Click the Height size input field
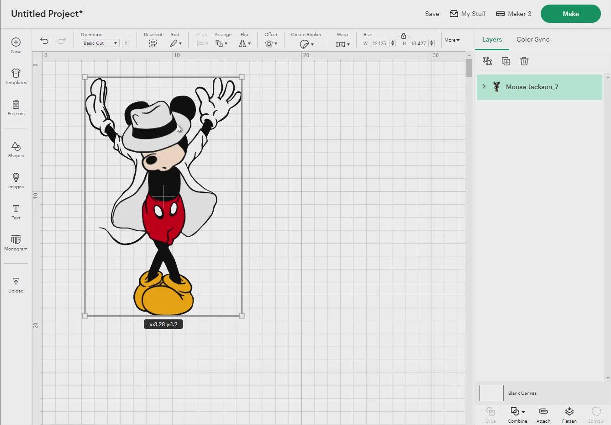Screen dimensions: 611x425 click(x=418, y=43)
